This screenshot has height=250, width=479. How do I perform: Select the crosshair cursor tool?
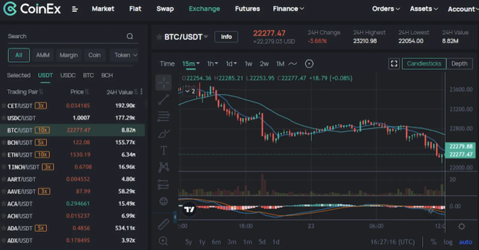(163, 83)
